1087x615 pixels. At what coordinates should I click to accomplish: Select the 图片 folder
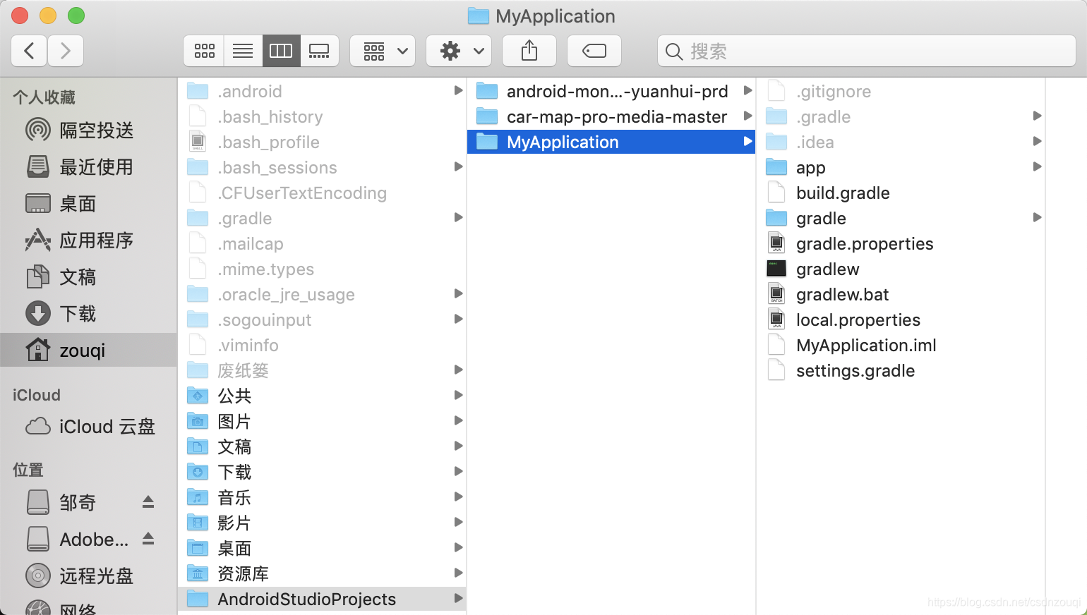pos(322,421)
